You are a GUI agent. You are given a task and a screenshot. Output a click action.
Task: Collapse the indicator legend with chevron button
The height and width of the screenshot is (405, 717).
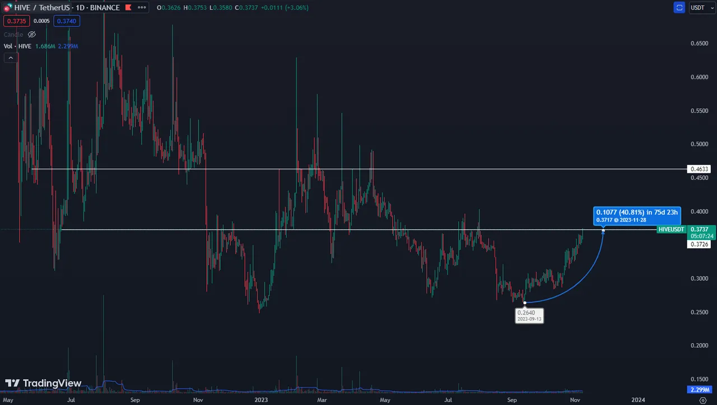tap(10, 58)
